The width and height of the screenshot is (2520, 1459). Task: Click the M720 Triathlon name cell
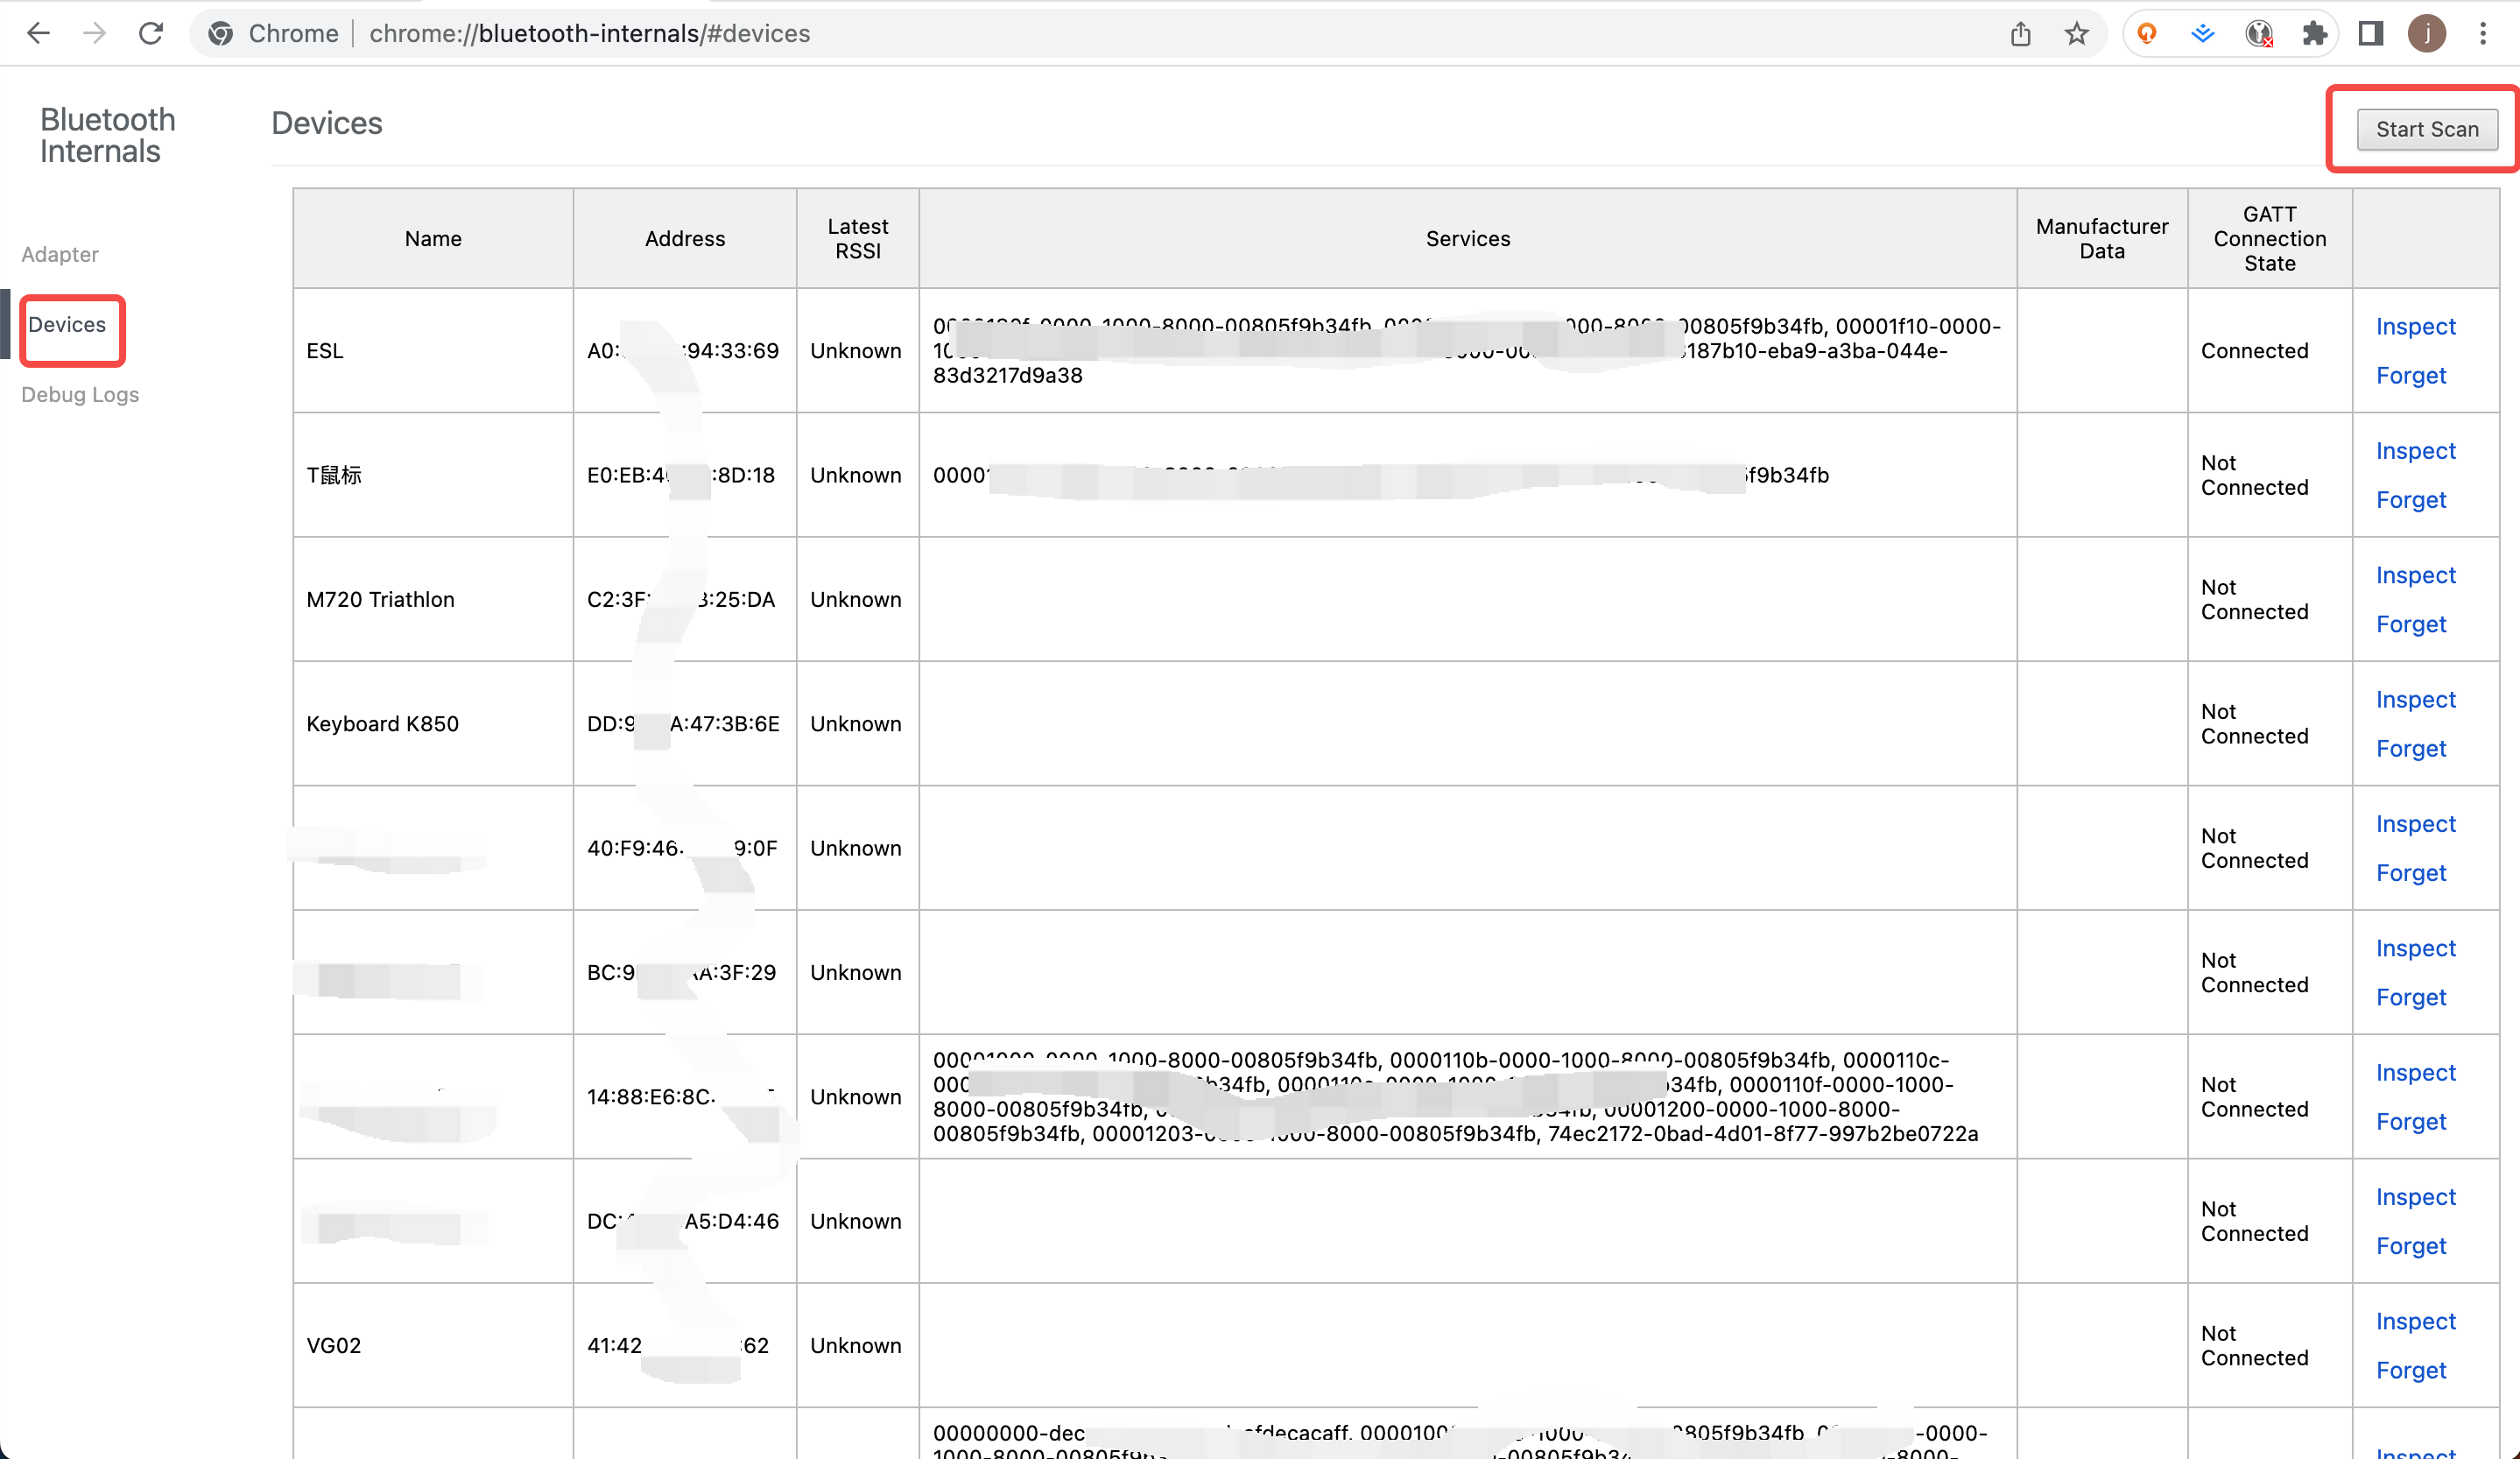(x=433, y=599)
